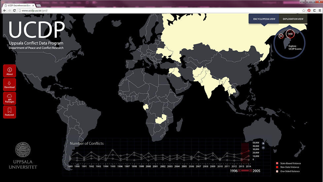Toggle Non-State Violence legend swatch
The width and height of the screenshot is (323, 182).
[x=277, y=167]
